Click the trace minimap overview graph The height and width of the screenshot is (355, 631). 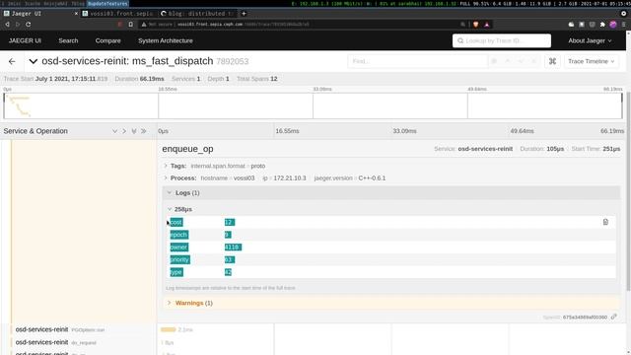coord(314,106)
